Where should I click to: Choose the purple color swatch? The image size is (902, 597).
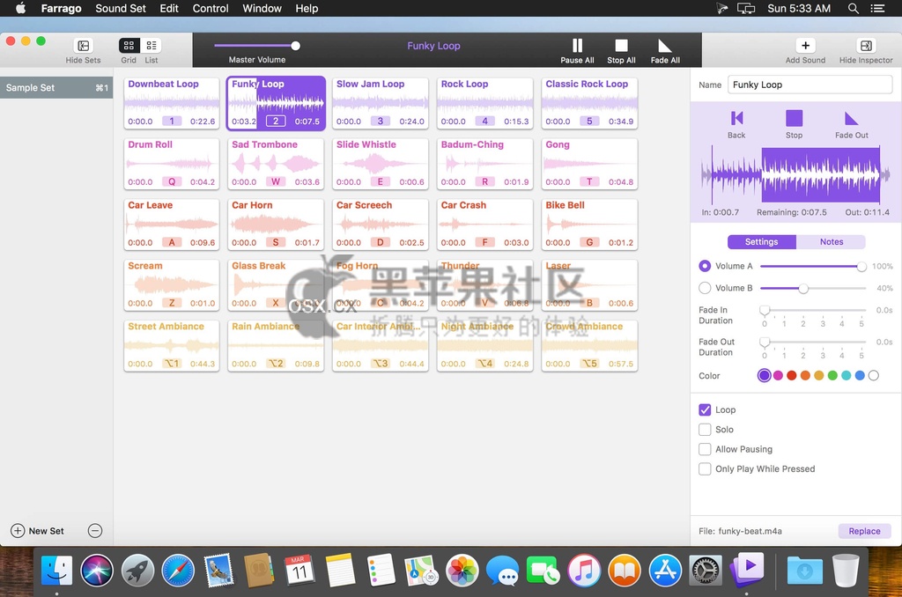[x=764, y=376]
